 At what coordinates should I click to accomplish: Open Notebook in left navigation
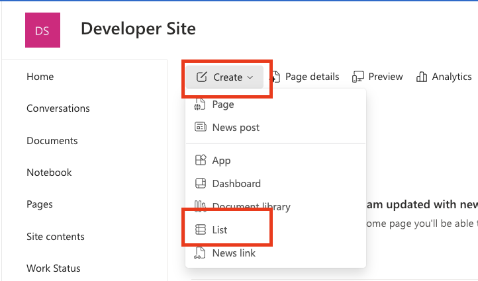click(49, 173)
